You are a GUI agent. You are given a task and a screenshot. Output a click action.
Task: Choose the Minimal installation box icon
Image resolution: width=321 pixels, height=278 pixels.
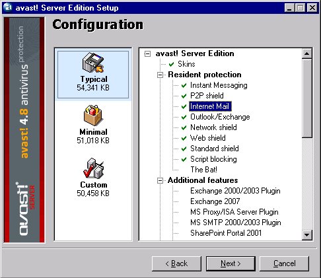tap(93, 116)
